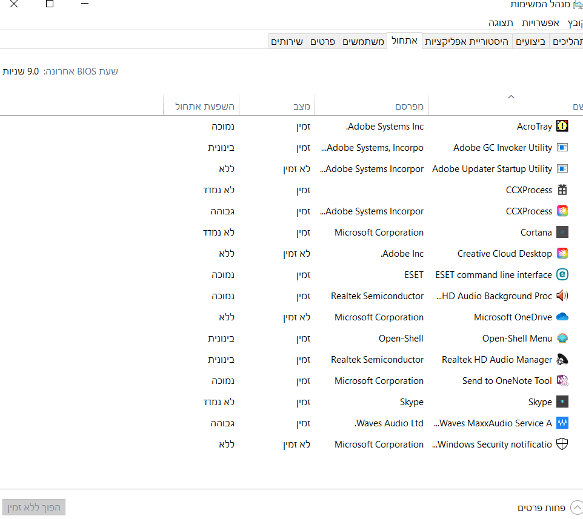
Task: Sort by the מצב column header
Action: pyautogui.click(x=277, y=106)
